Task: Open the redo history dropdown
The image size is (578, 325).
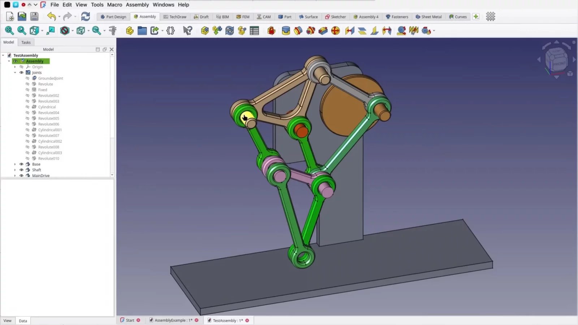Action: (x=75, y=17)
